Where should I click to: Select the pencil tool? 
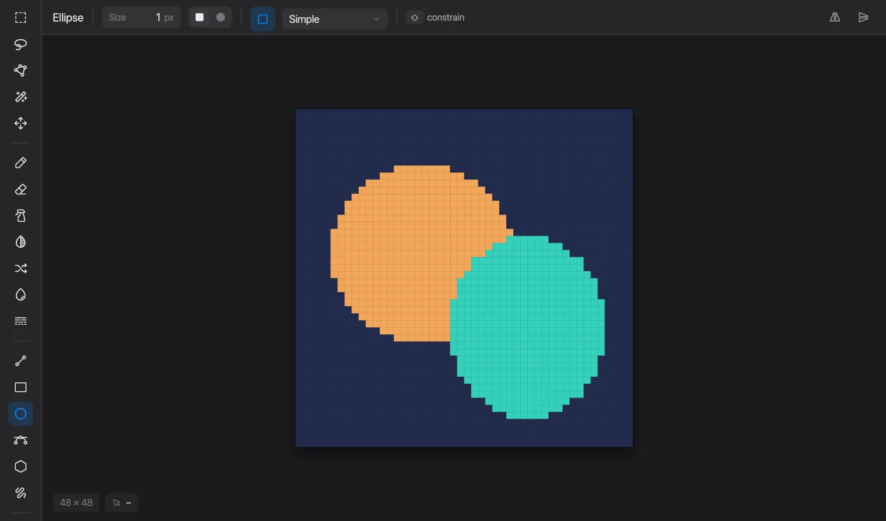coord(21,163)
